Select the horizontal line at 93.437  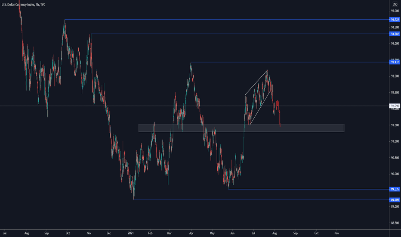click(290, 62)
